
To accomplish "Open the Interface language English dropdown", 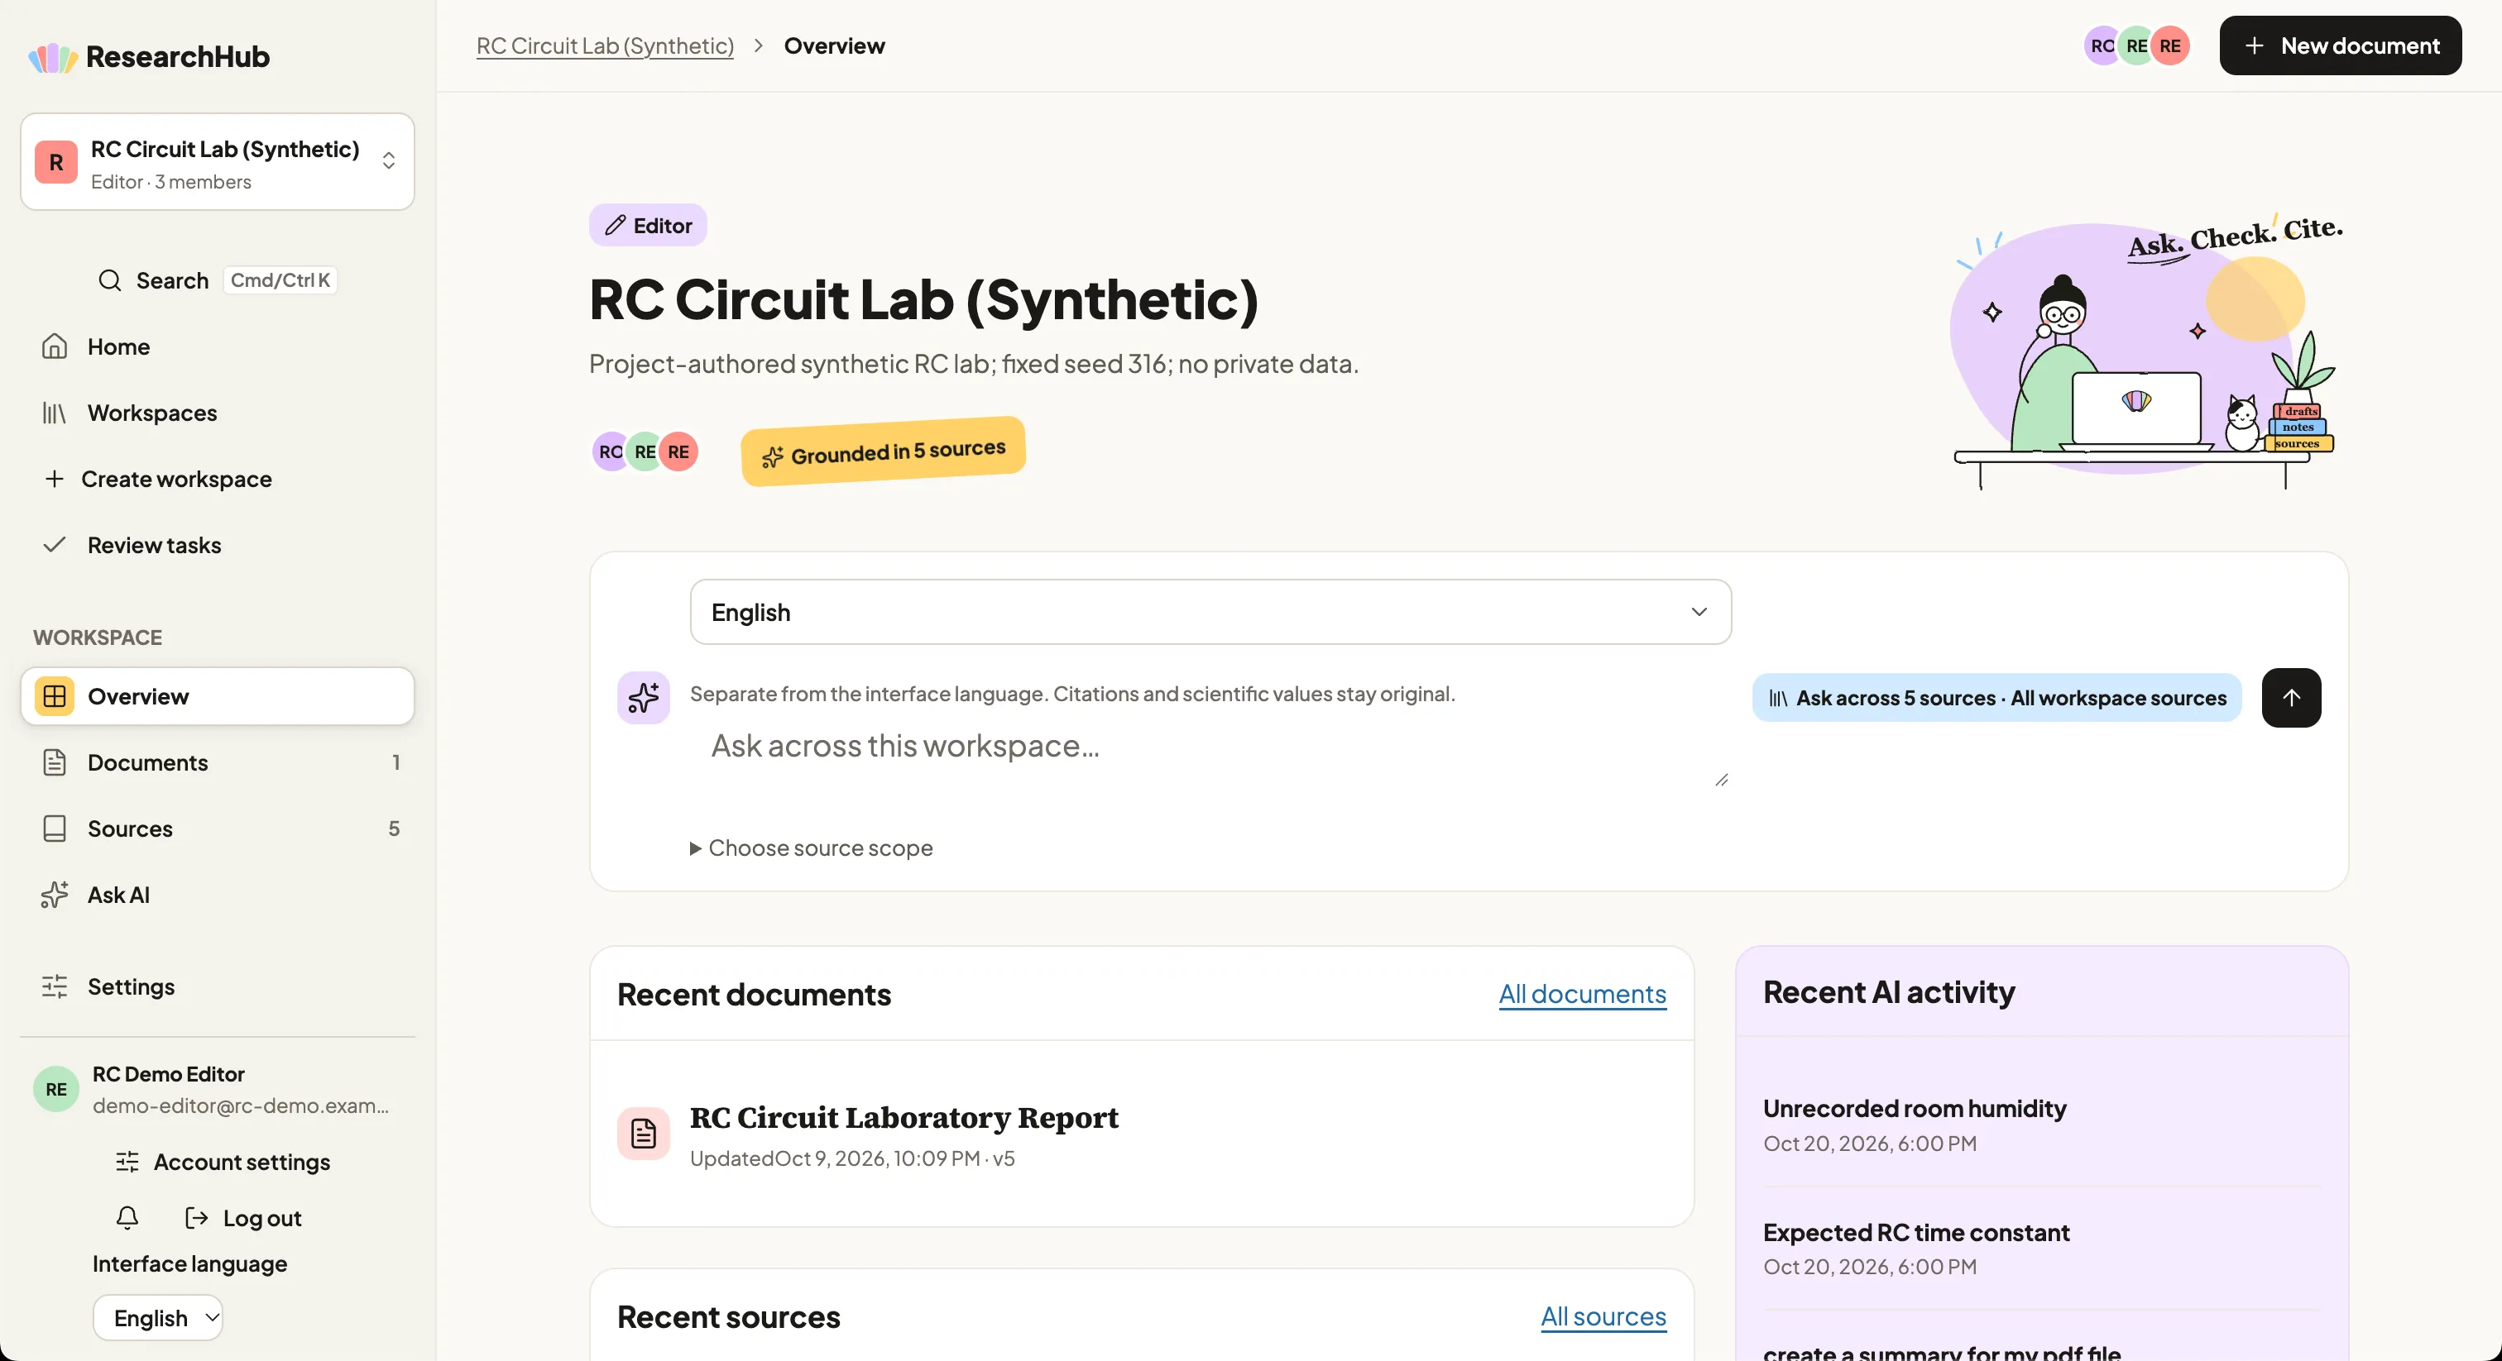I will coord(158,1317).
